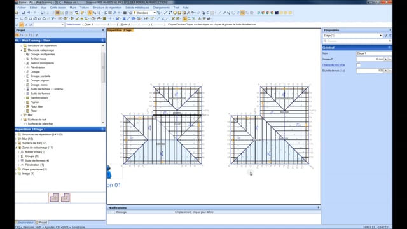Click the Renforcement macro icon
Screen dimensions: 407x229
(x=27, y=98)
